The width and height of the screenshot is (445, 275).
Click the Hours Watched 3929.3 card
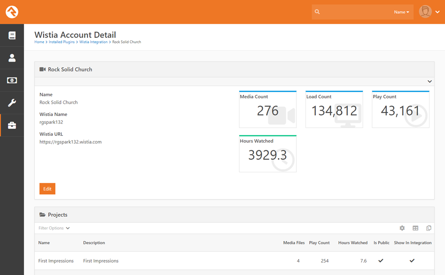pos(268,153)
